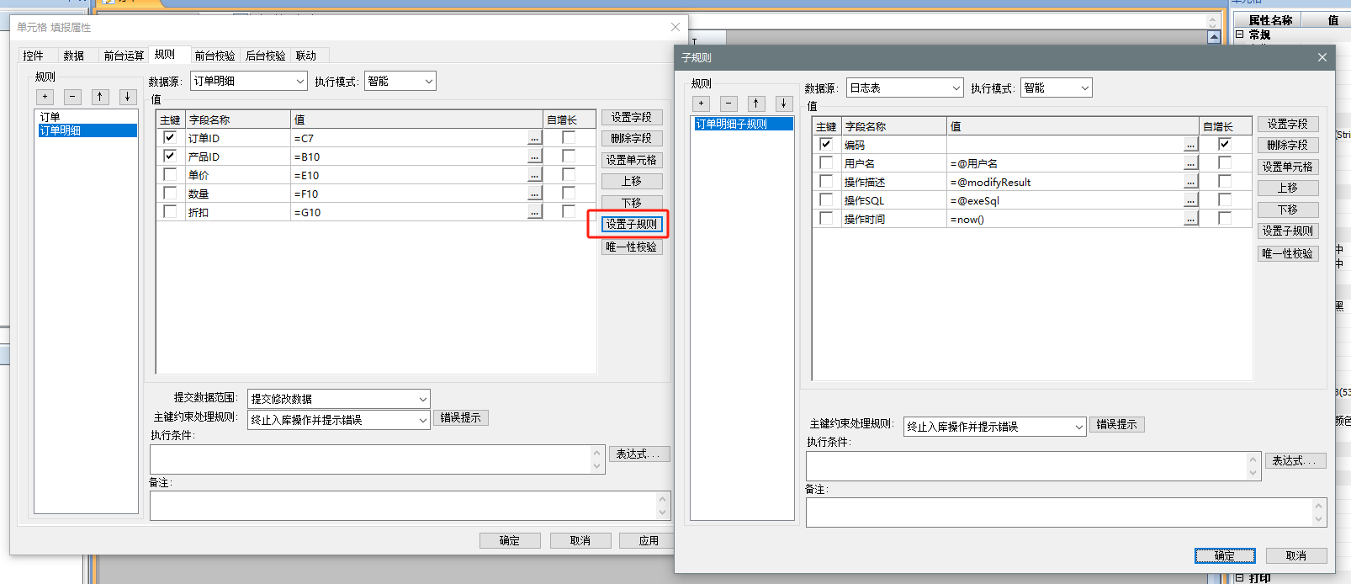1351x584 pixels.
Task: Move rule down arrow in 子规则 dialog
Action: pos(783,104)
